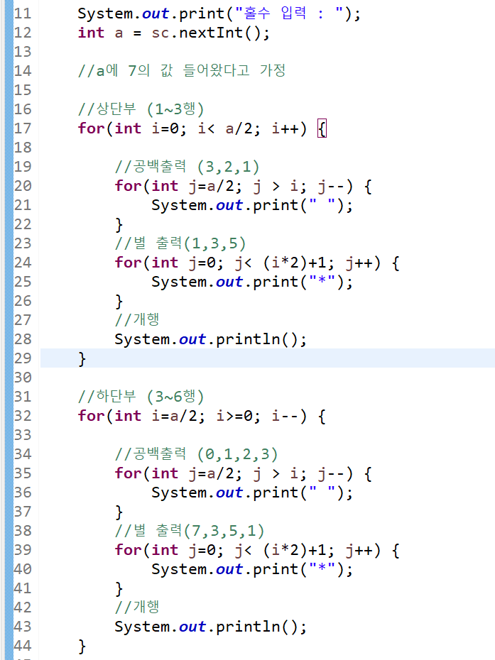The image size is (495, 660).
Task: Click the code "for(int i=a/2; i>=0; i--)"
Action: pyautogui.click(x=192, y=416)
